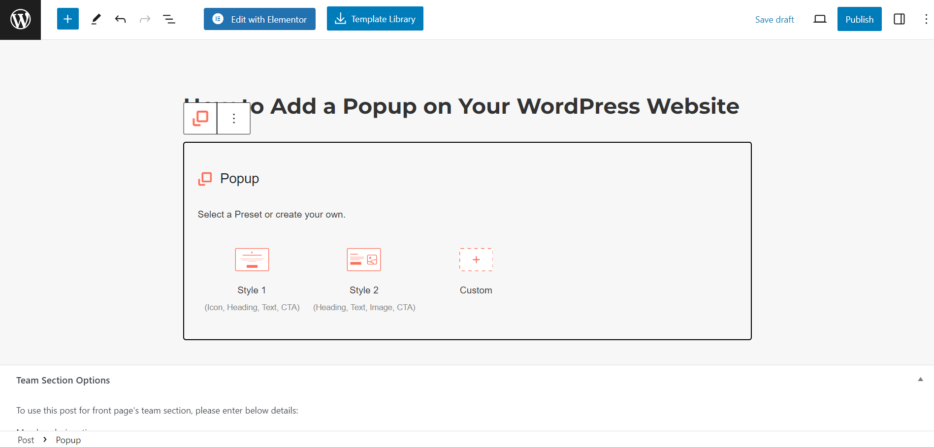Click Save draft
This screenshot has width=934, height=447.
[x=774, y=19]
